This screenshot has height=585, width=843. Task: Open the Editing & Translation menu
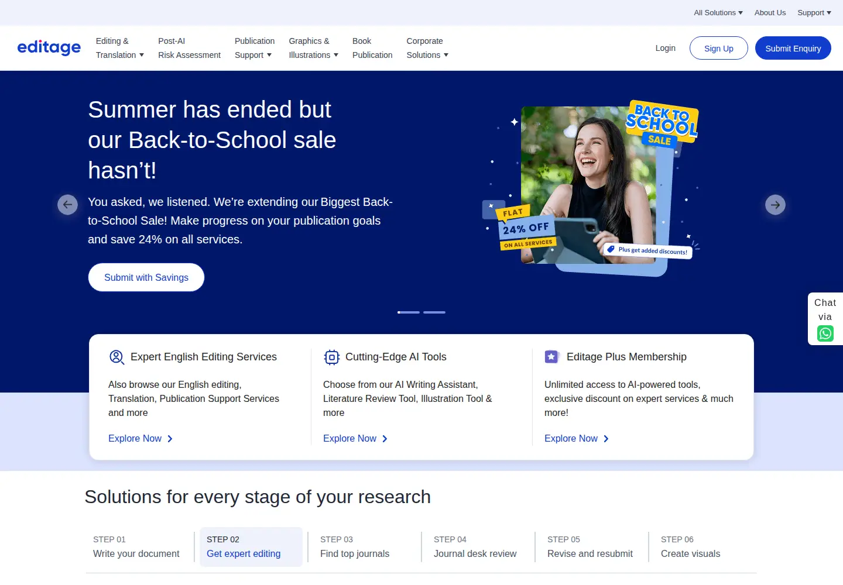click(120, 48)
